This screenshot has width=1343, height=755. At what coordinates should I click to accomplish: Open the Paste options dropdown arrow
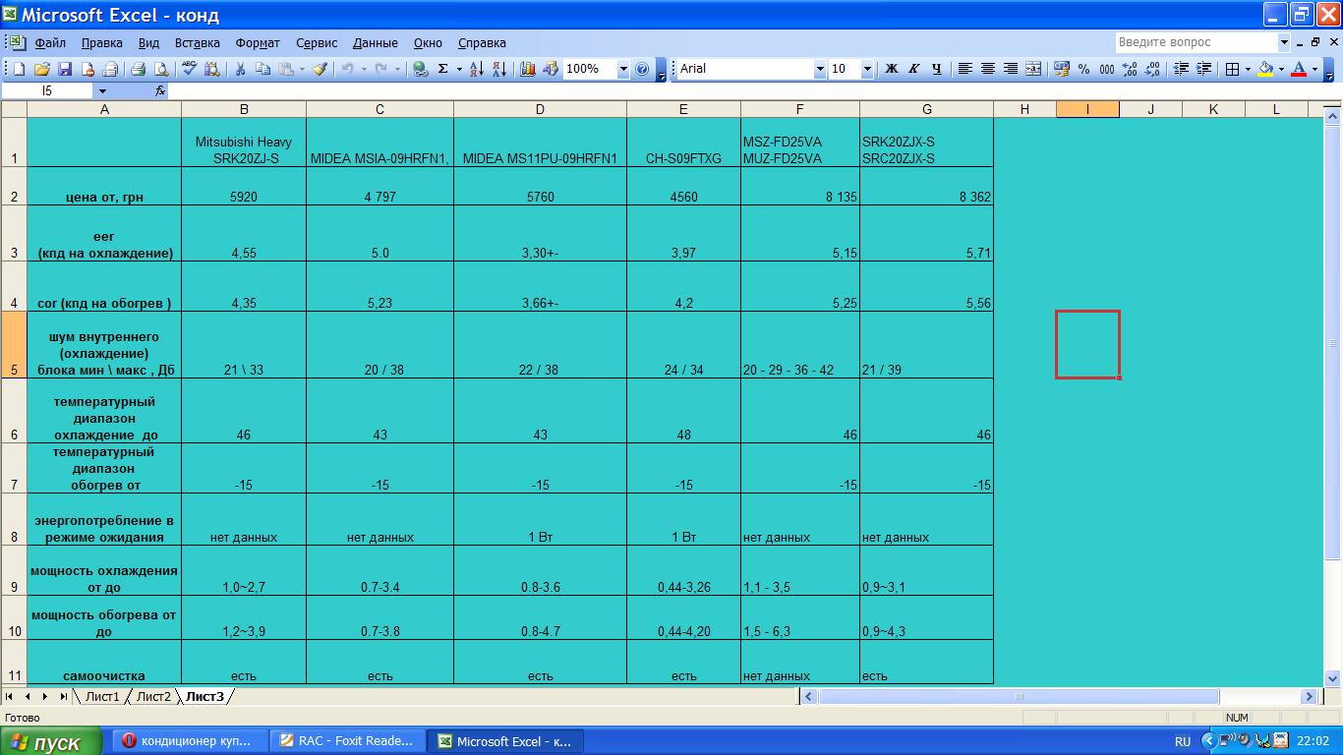pos(302,69)
